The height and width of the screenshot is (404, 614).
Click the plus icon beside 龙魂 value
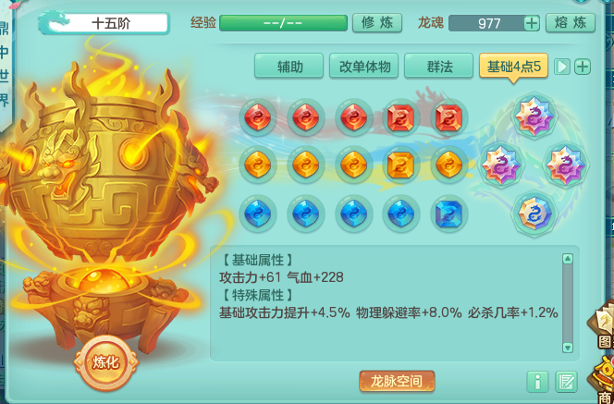tap(532, 23)
